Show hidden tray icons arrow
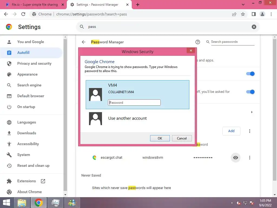 coord(232,203)
